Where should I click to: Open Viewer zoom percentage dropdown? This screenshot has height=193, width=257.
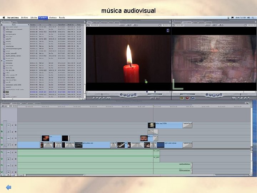click(122, 25)
